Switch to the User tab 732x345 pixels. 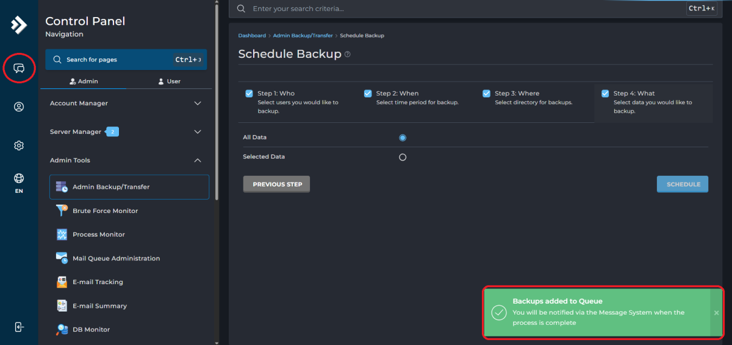[x=170, y=81]
